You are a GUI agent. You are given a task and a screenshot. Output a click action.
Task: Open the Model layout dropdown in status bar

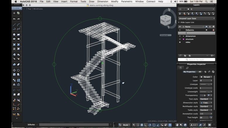pos(126,125)
